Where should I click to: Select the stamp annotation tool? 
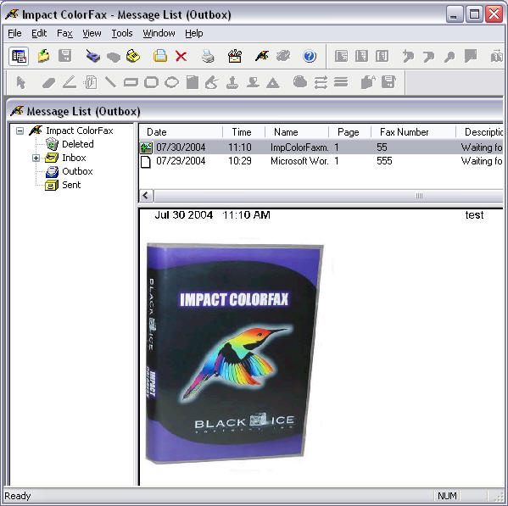click(232, 82)
